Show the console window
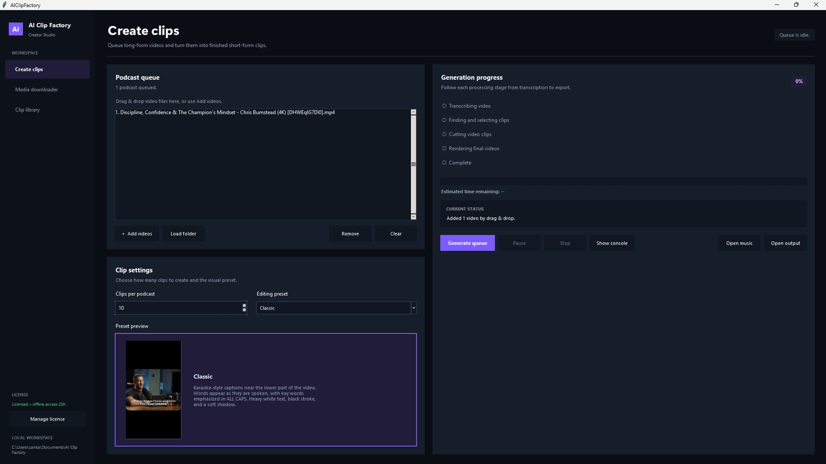The height and width of the screenshot is (464, 826). (612, 243)
